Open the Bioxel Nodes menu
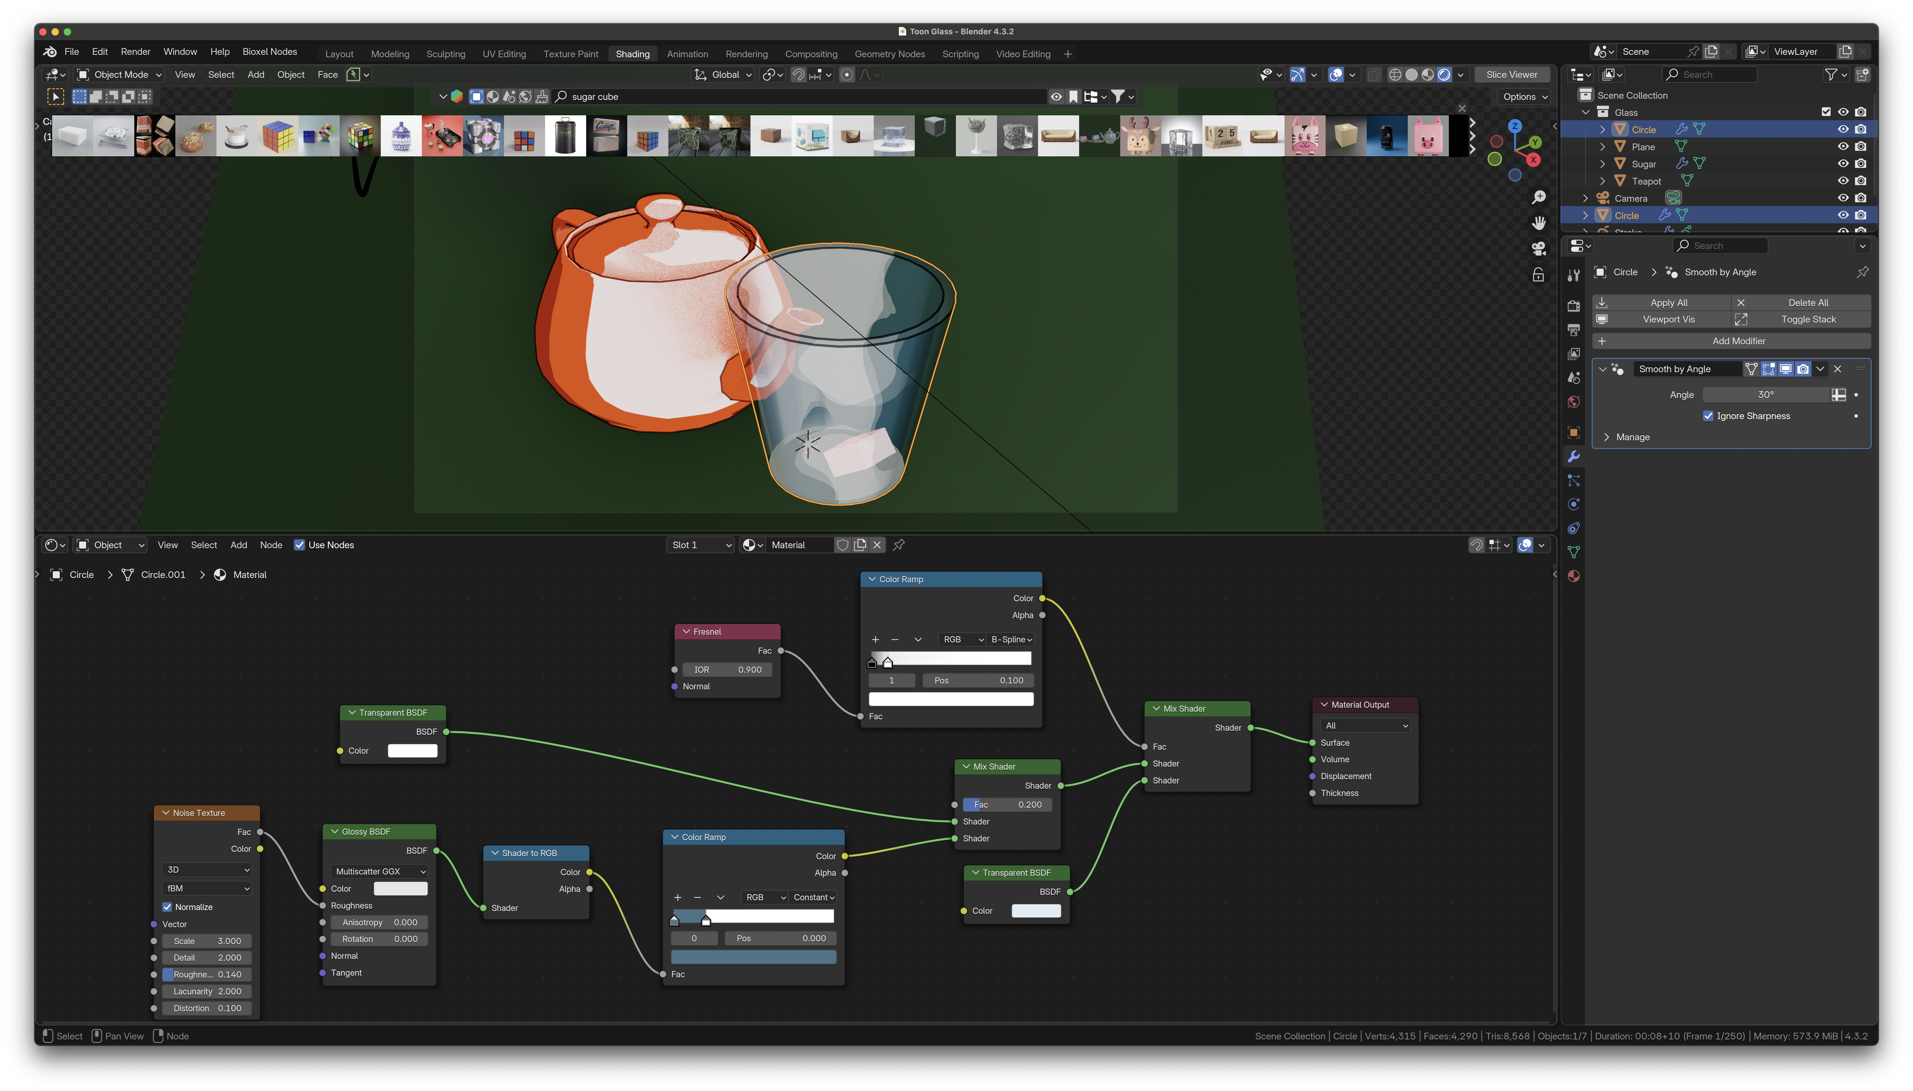Viewport: 1913px width, 1091px height. [270, 52]
